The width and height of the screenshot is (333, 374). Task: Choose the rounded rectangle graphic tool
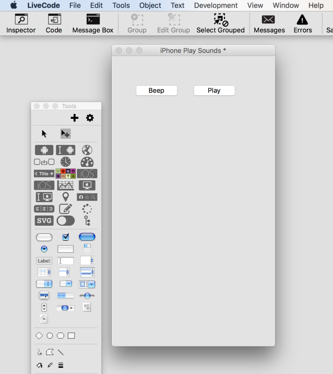click(x=61, y=336)
